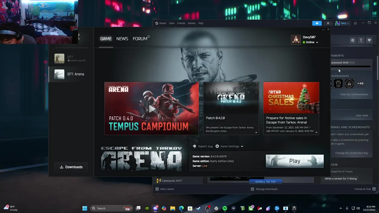
Task: Expand festive sales card arrow
Action: pos(316,132)
